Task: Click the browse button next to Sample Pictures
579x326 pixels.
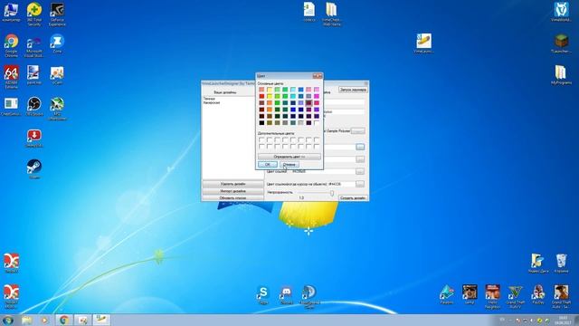Action: point(357,131)
